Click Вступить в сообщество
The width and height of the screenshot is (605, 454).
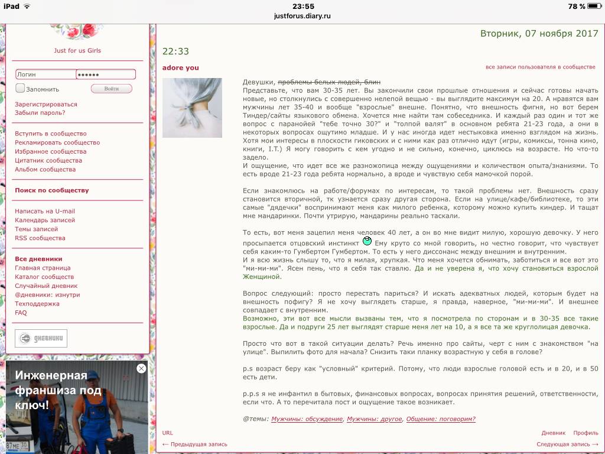[51, 134]
